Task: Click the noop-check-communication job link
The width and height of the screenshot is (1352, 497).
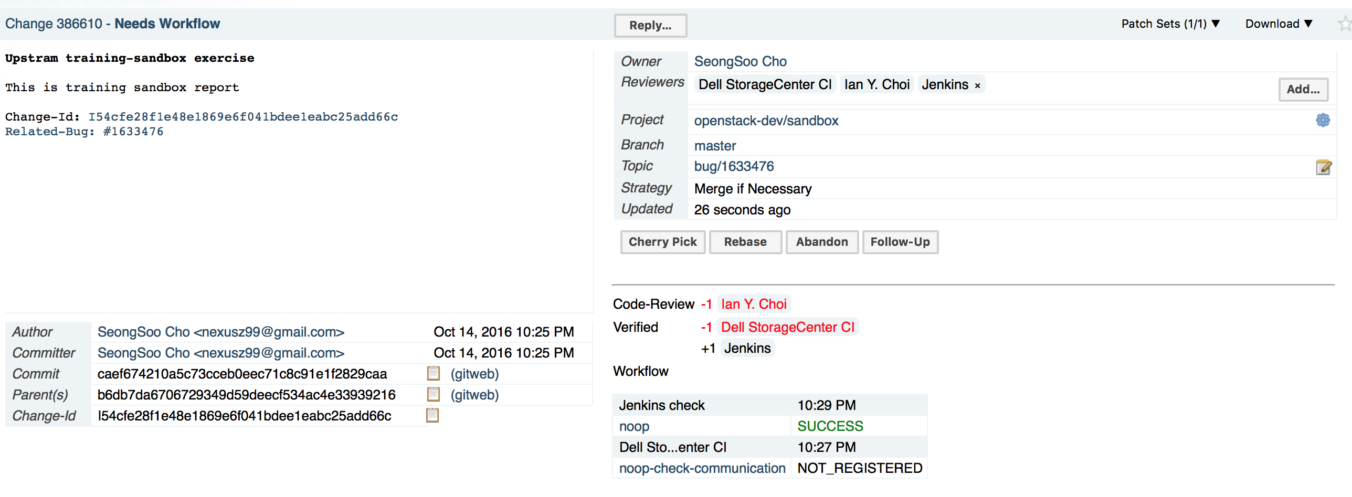Action: tap(702, 468)
